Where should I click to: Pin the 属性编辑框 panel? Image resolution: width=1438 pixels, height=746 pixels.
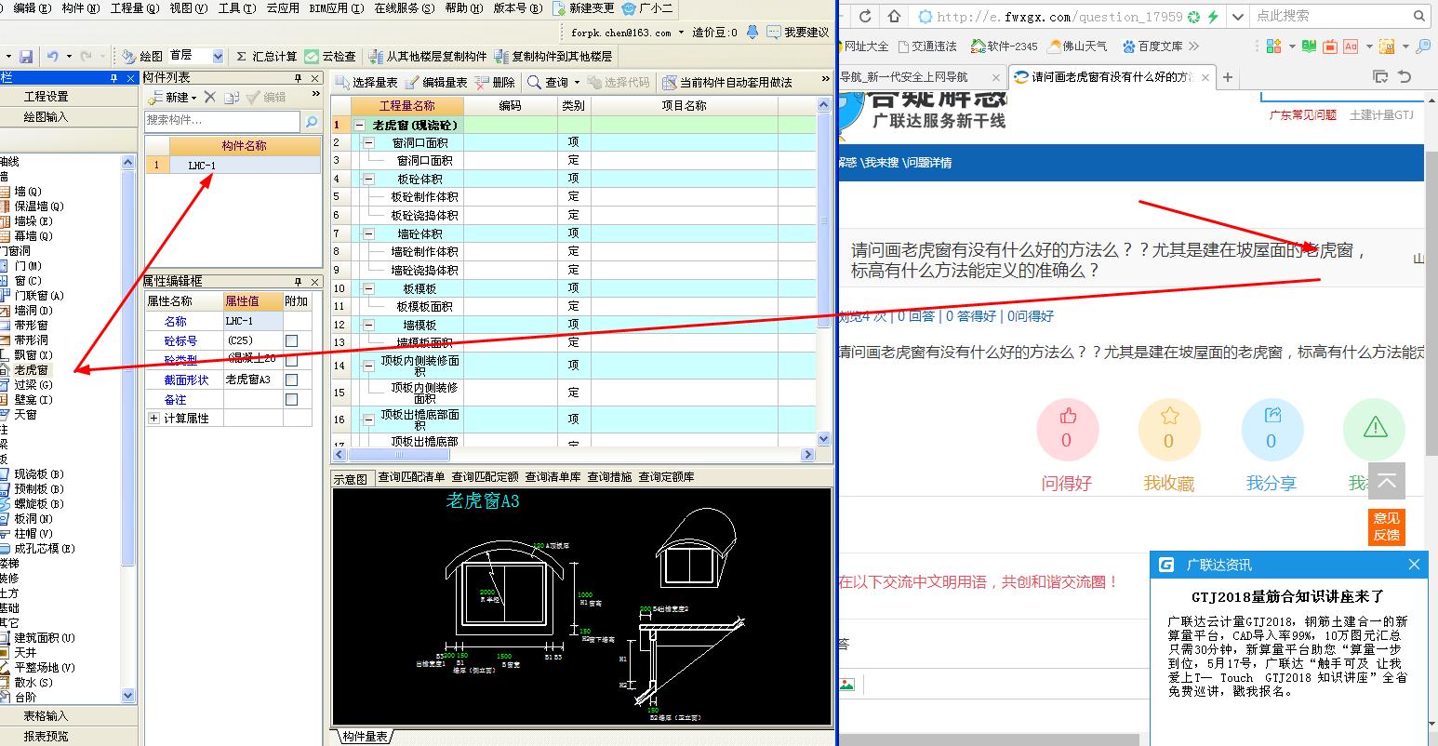point(299,281)
